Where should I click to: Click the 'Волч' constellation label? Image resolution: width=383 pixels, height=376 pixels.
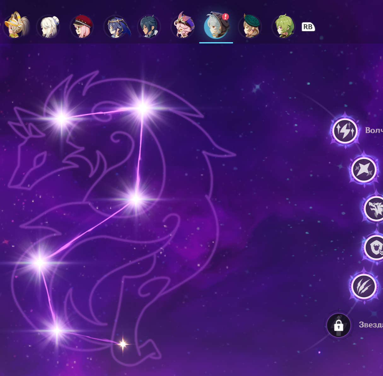(x=374, y=130)
